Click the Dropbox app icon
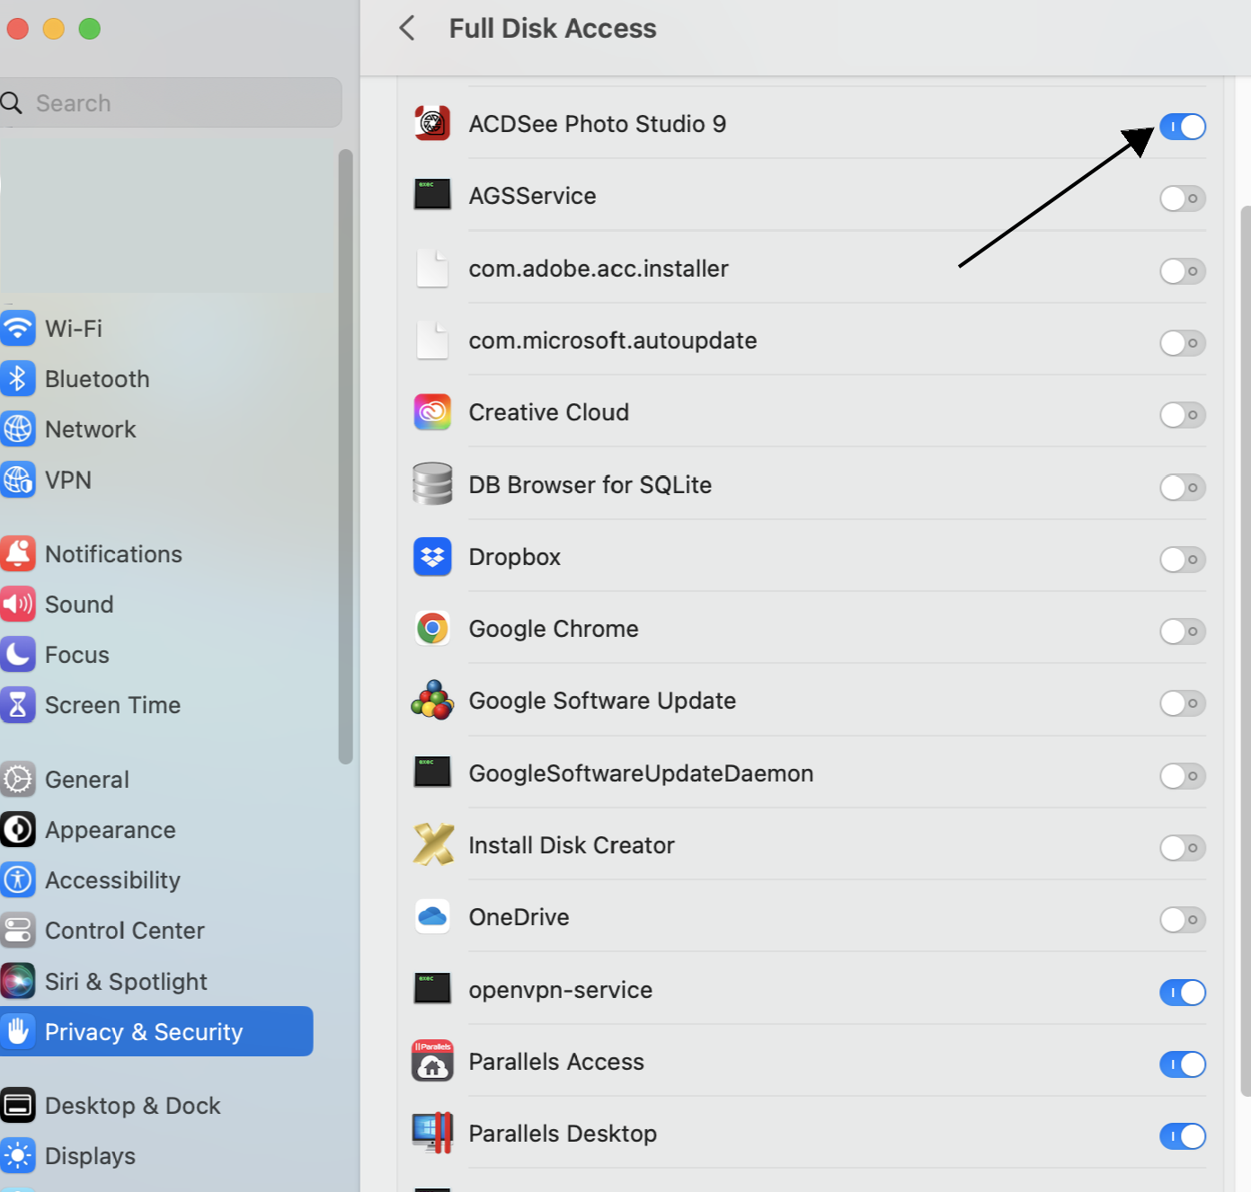 pos(432,556)
